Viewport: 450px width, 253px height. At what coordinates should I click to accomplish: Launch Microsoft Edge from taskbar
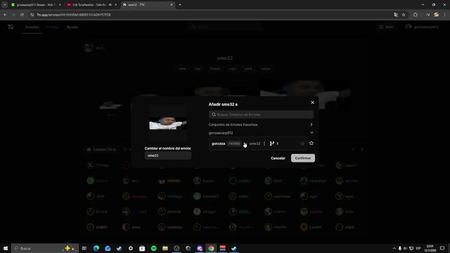96,248
